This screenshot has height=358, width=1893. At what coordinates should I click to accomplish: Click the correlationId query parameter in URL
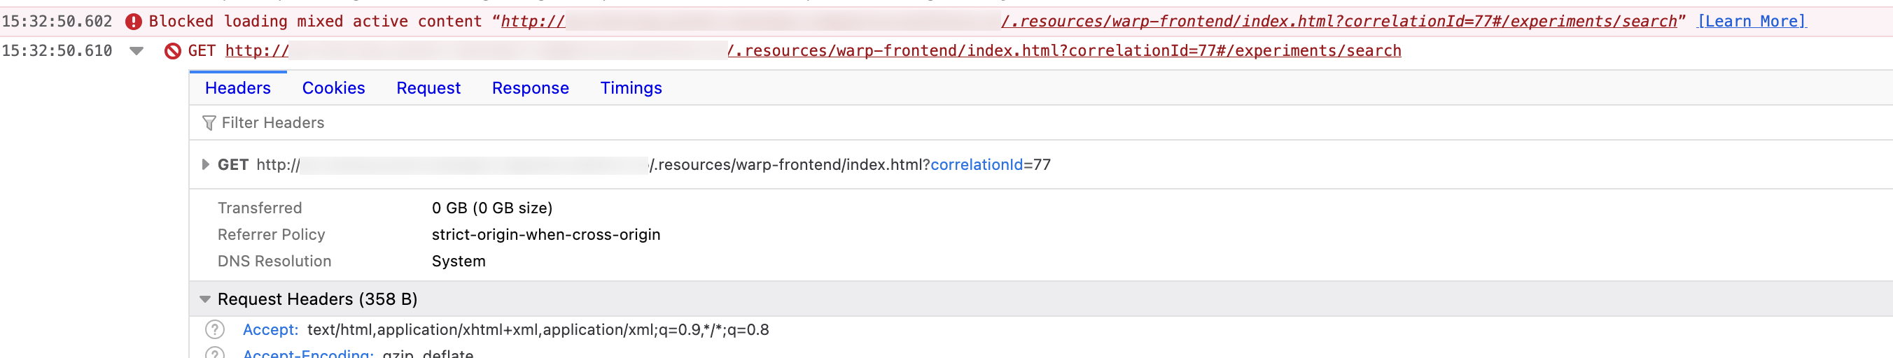(x=976, y=164)
